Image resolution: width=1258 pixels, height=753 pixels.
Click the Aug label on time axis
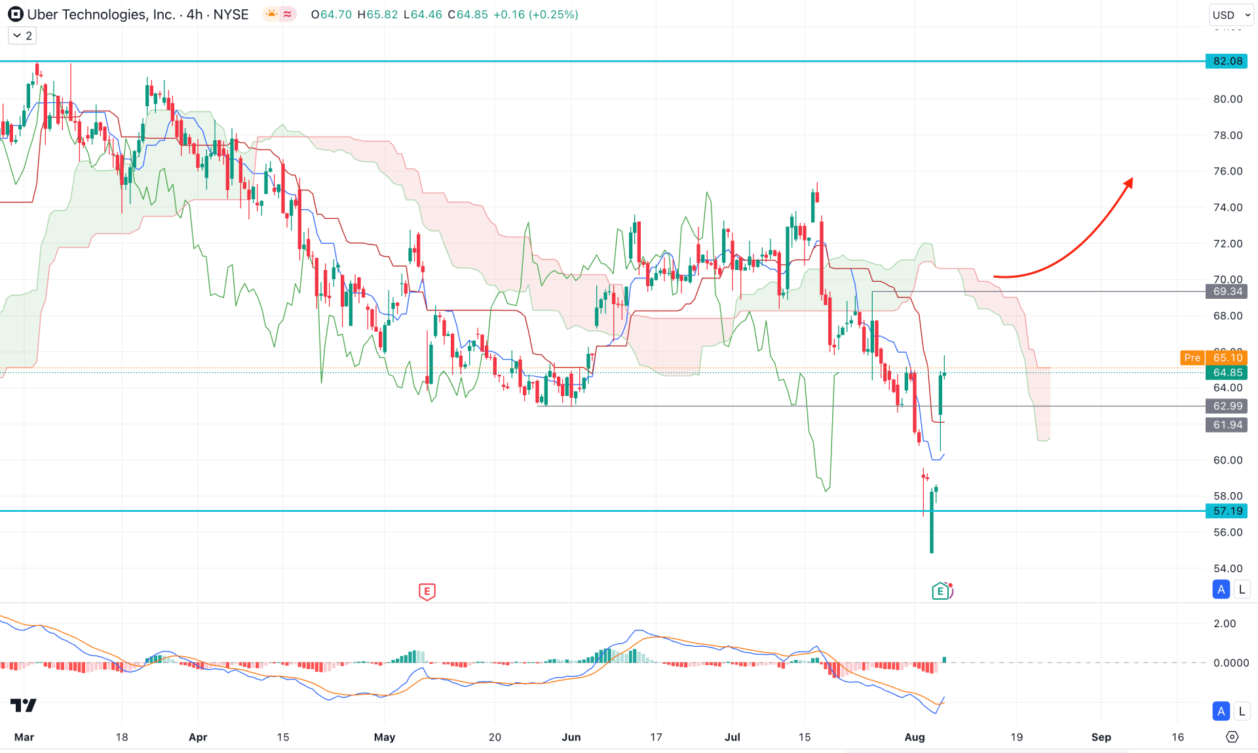coord(915,737)
